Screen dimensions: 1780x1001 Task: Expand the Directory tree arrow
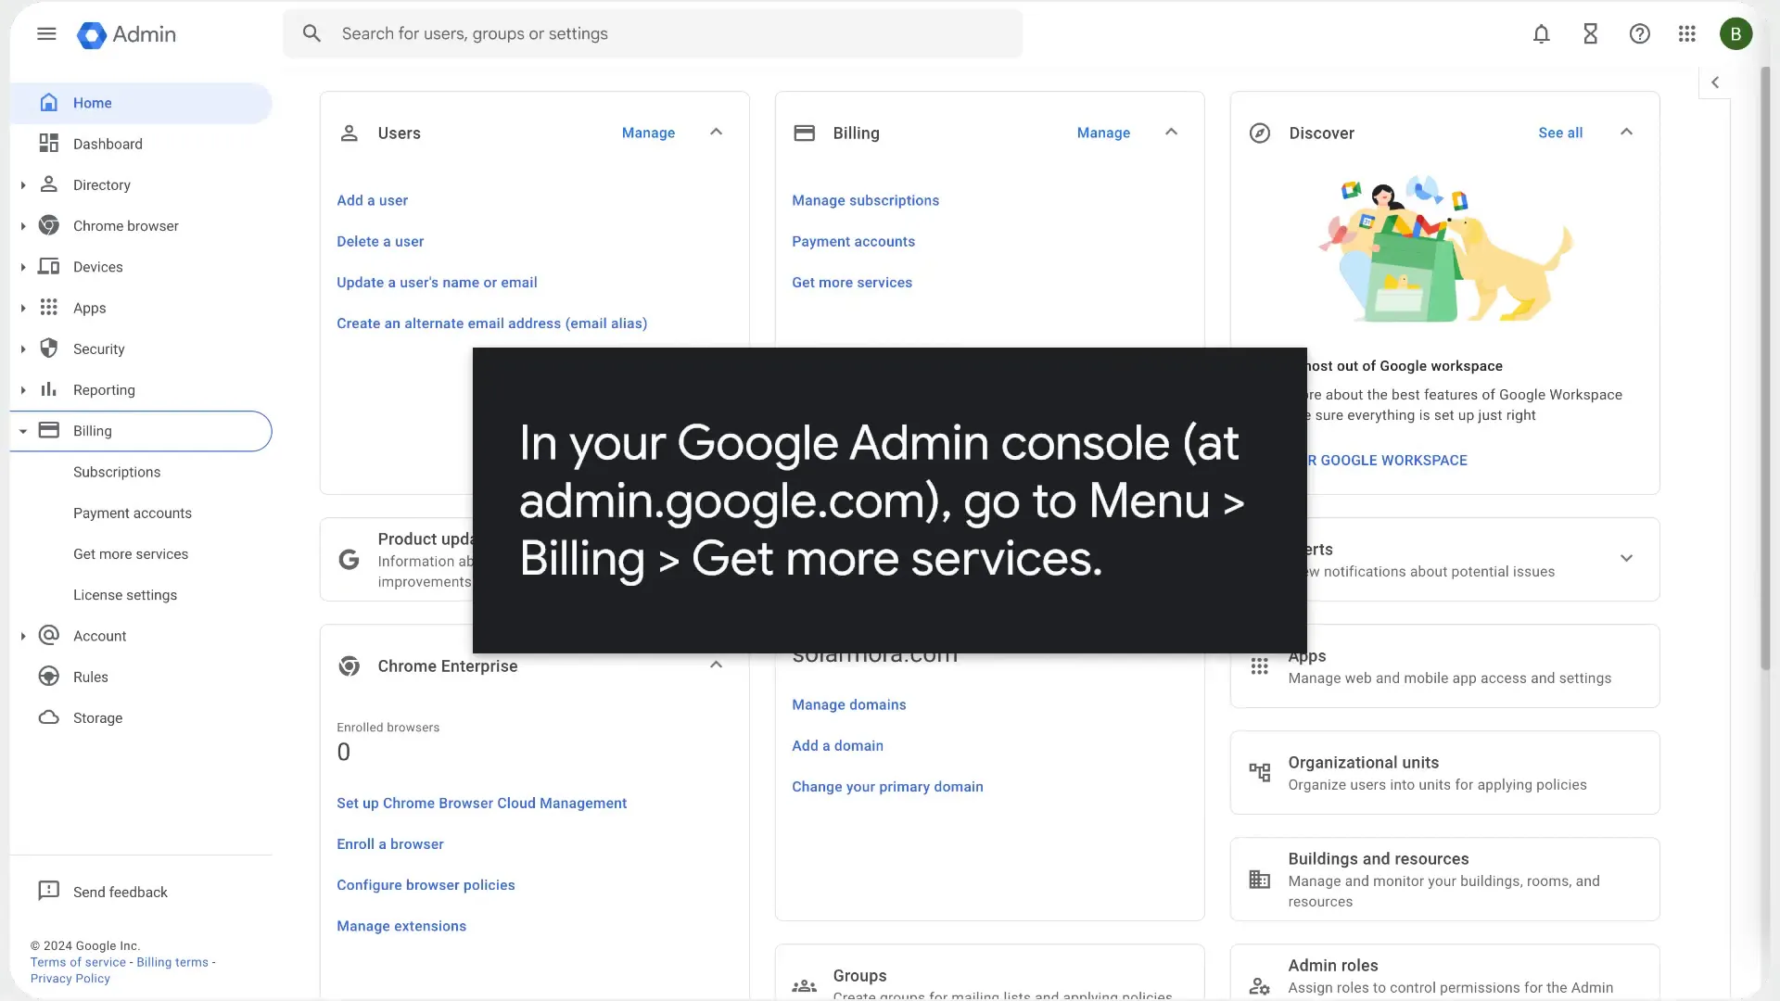point(22,185)
